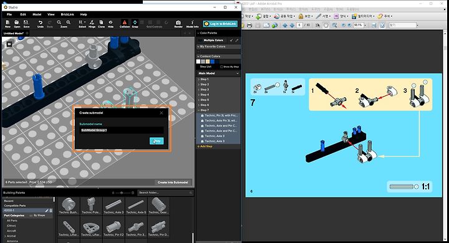Expand Step 4 in the step list
The height and width of the screenshot is (243, 449).
[199, 95]
